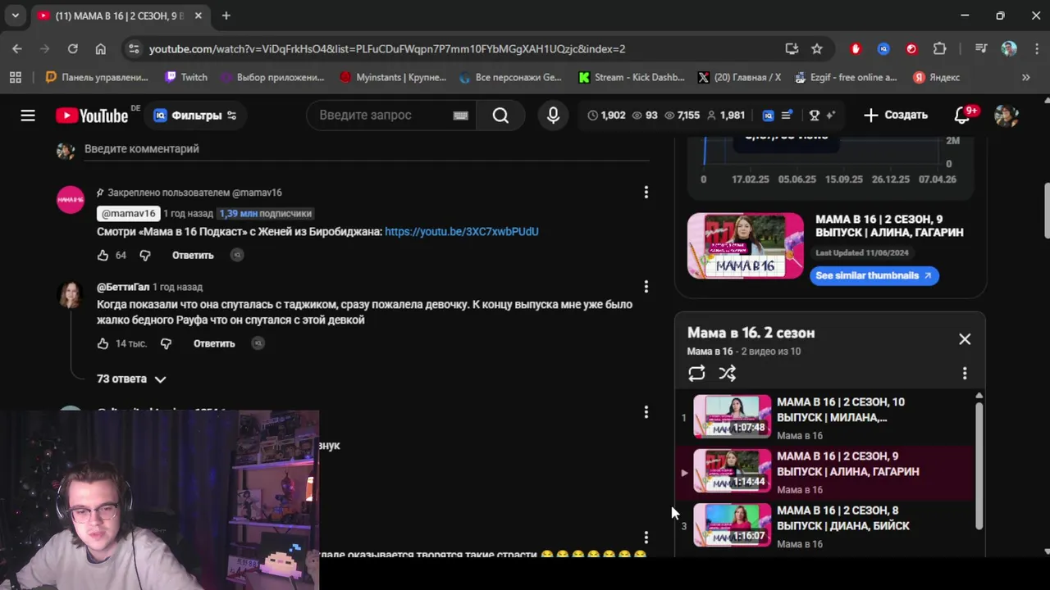1050x590 pixels.
Task: Toggle playlist shuffle
Action: 728,374
